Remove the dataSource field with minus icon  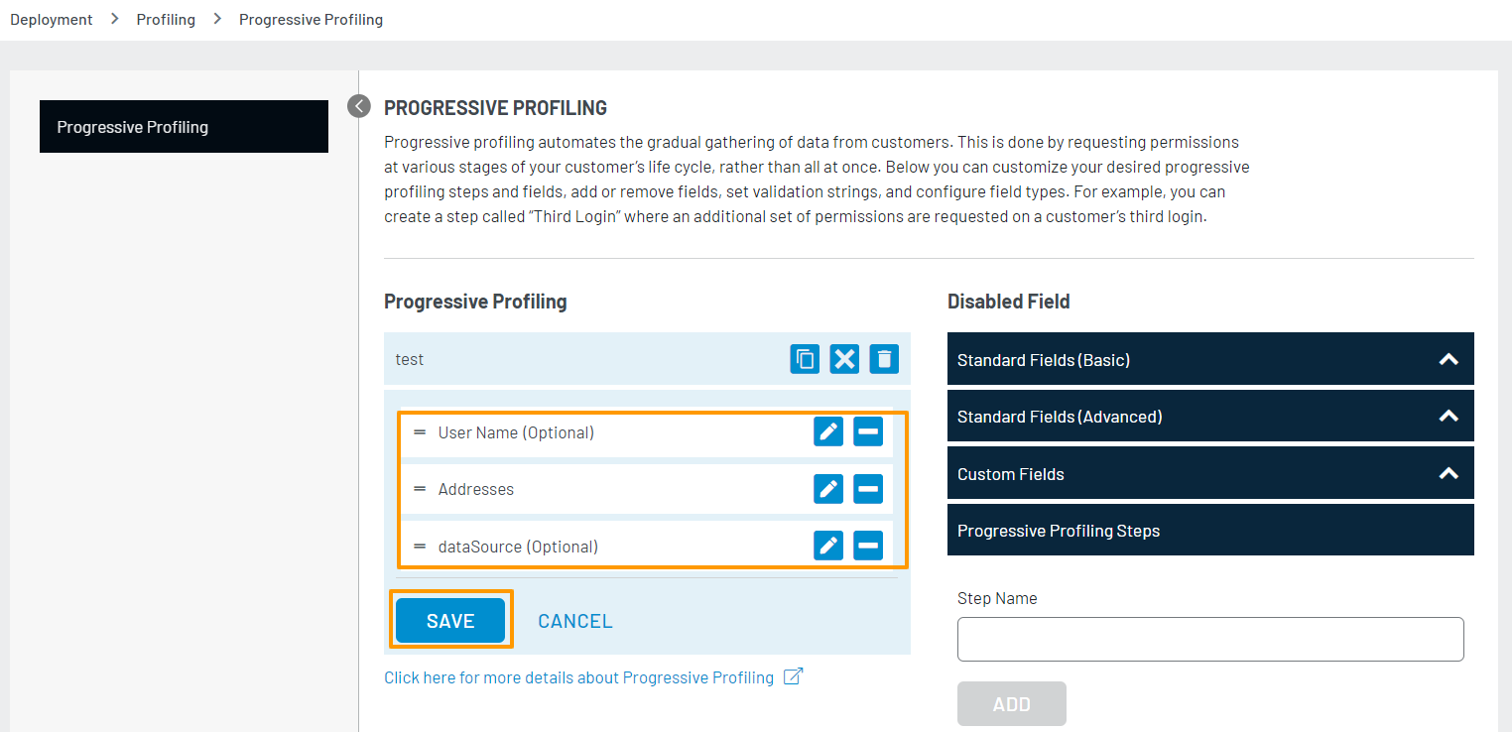pyautogui.click(x=868, y=546)
